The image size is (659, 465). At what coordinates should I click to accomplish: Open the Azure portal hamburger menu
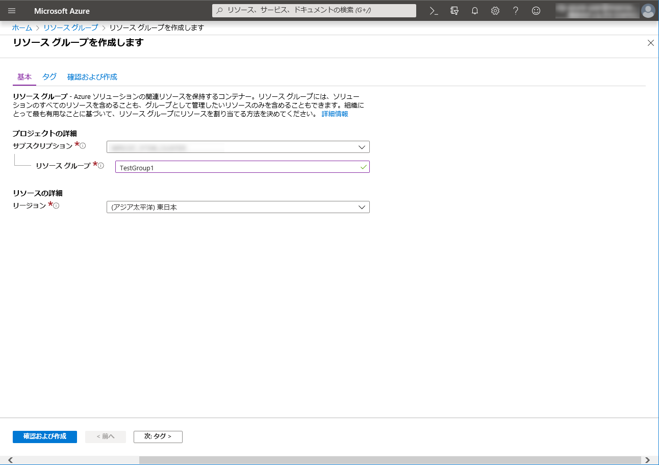12,11
